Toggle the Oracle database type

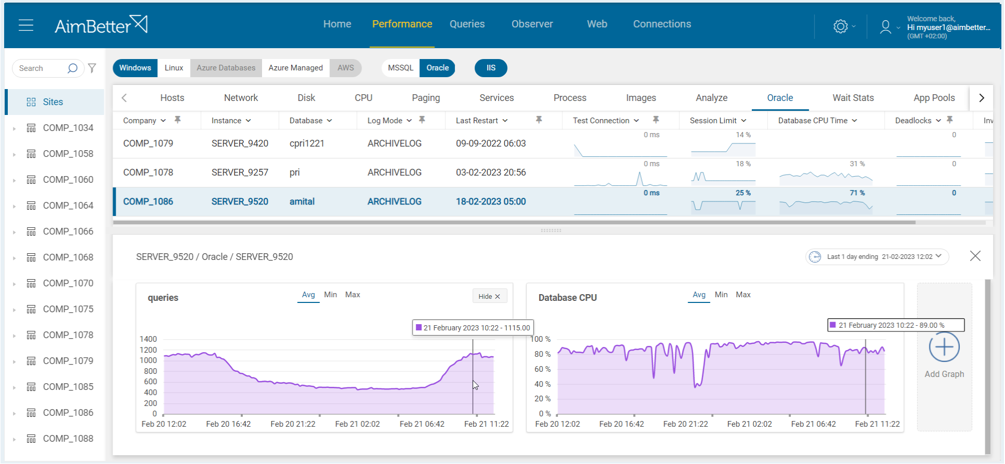pos(437,68)
